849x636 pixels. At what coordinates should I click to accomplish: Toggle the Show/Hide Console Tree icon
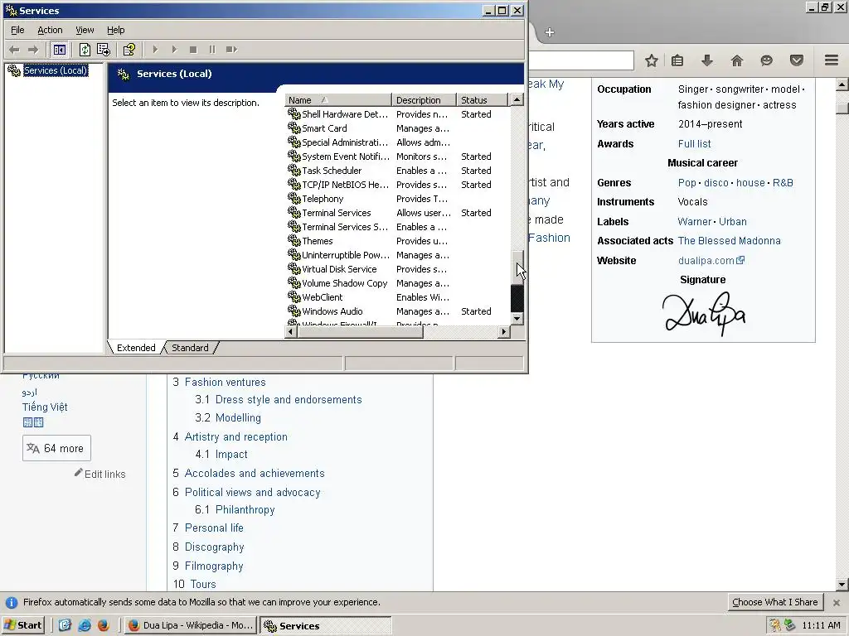(60, 50)
